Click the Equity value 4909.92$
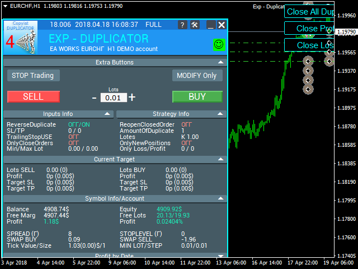Image resolution: width=358 pixels, height=269 pixels. tap(169, 209)
